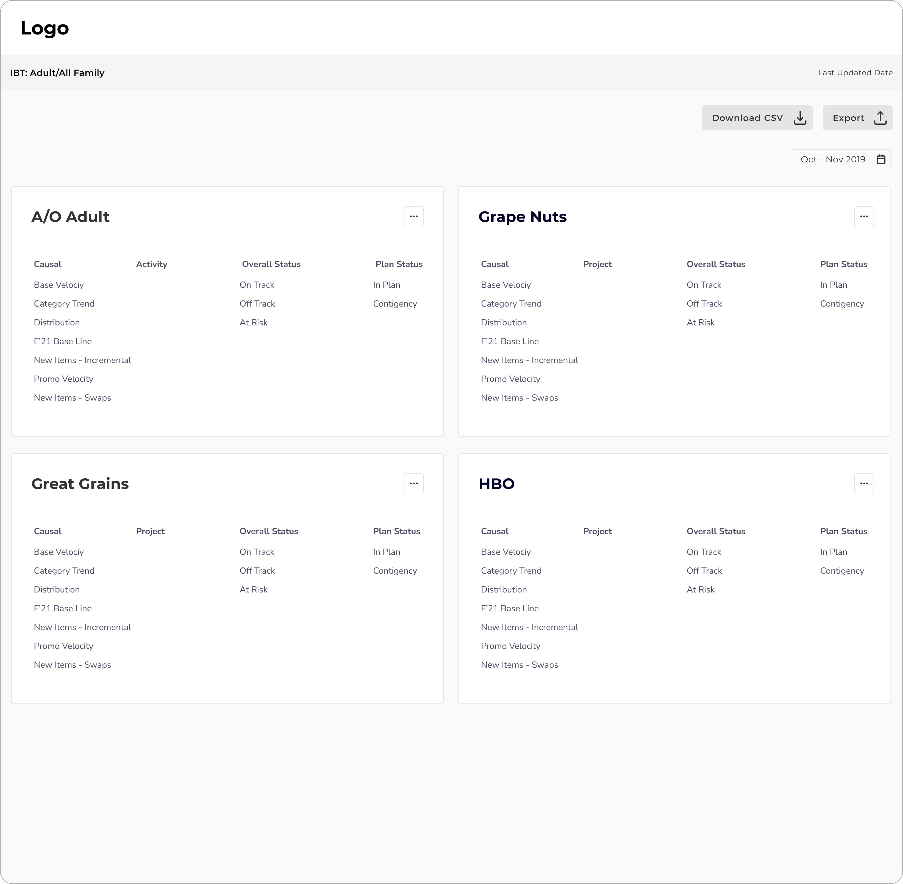Click the export upload arrow icon
Screen dimensions: 903x884
pos(880,118)
